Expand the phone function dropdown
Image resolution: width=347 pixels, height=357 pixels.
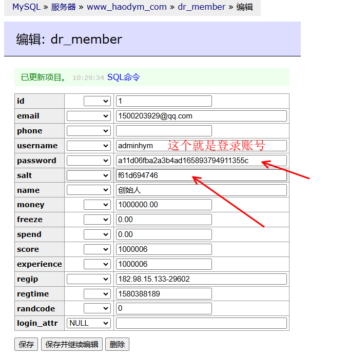pos(89,131)
